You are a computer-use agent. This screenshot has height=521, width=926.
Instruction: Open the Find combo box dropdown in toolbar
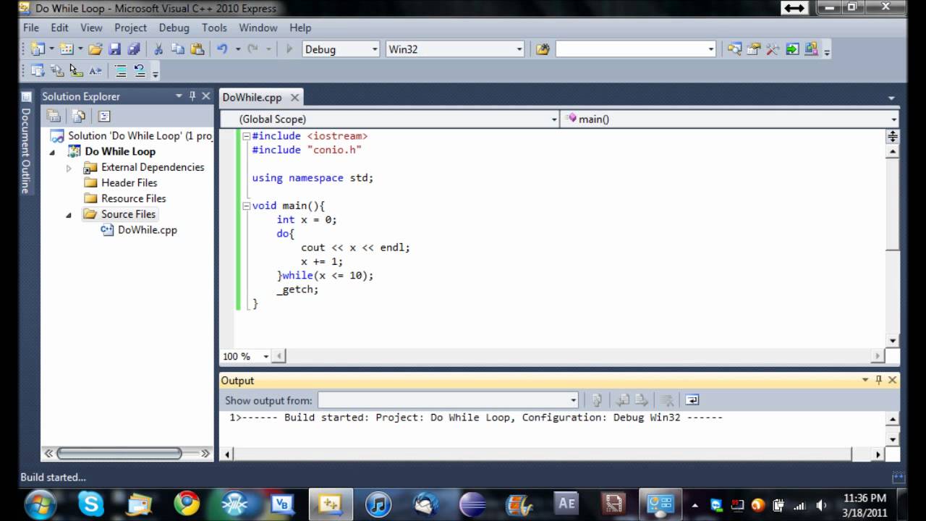coord(711,49)
